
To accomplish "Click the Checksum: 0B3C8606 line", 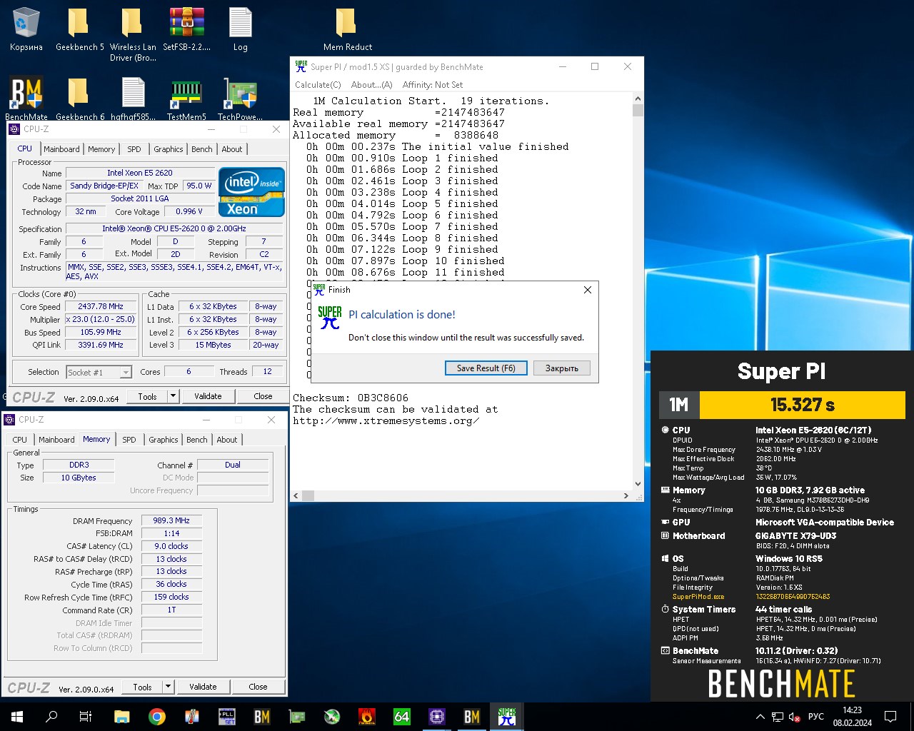I will [x=351, y=398].
